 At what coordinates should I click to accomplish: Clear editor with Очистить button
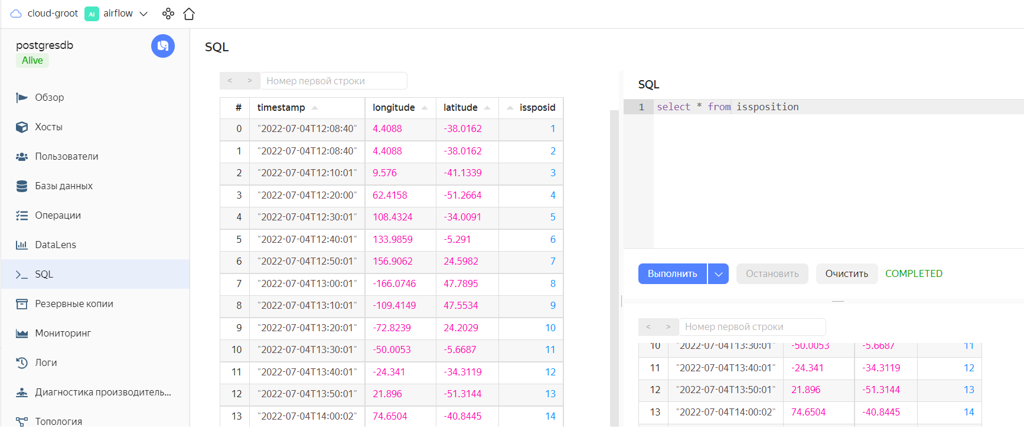(846, 273)
